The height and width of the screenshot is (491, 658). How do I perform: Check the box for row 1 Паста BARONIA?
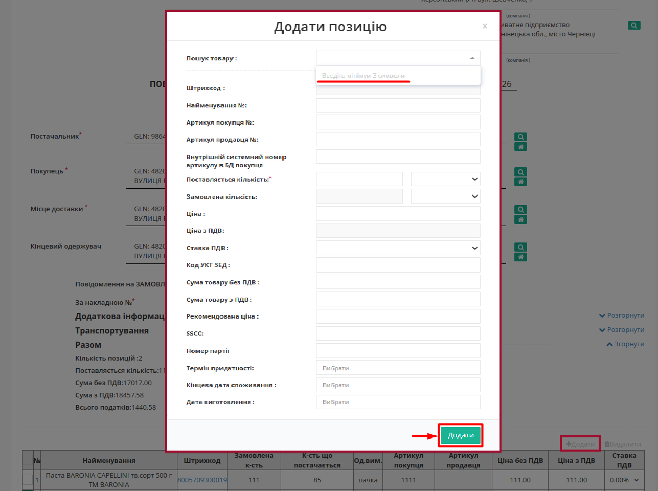pyautogui.click(x=28, y=480)
